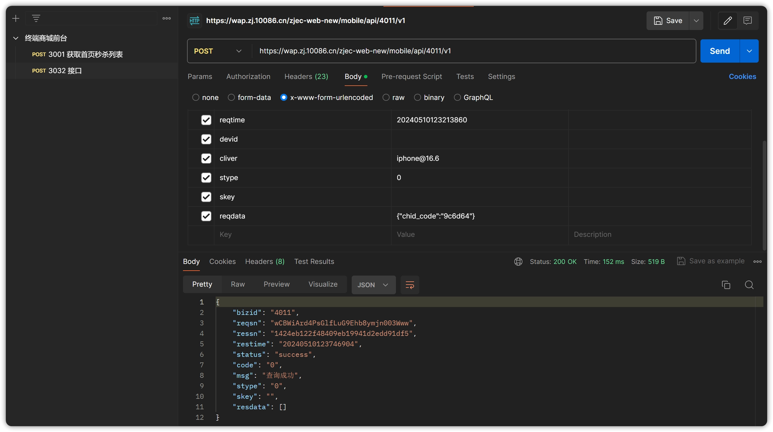The width and height of the screenshot is (773, 432).
Task: Open the Pre-request Script tab
Action: pos(411,77)
